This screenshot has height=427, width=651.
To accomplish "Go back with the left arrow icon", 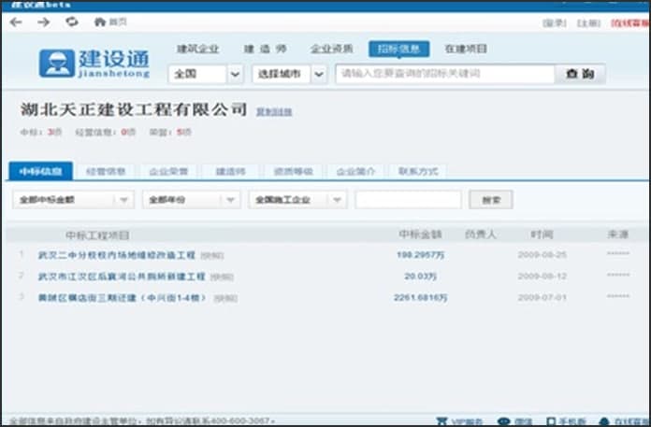I will [x=16, y=22].
